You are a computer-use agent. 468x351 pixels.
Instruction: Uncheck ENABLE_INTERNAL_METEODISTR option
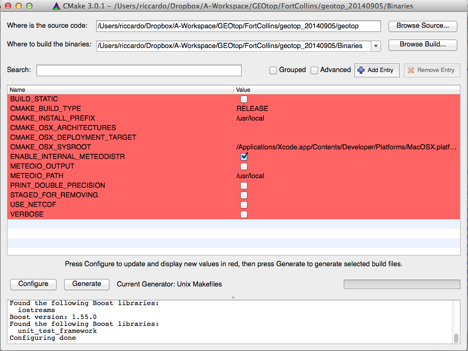pyautogui.click(x=244, y=156)
